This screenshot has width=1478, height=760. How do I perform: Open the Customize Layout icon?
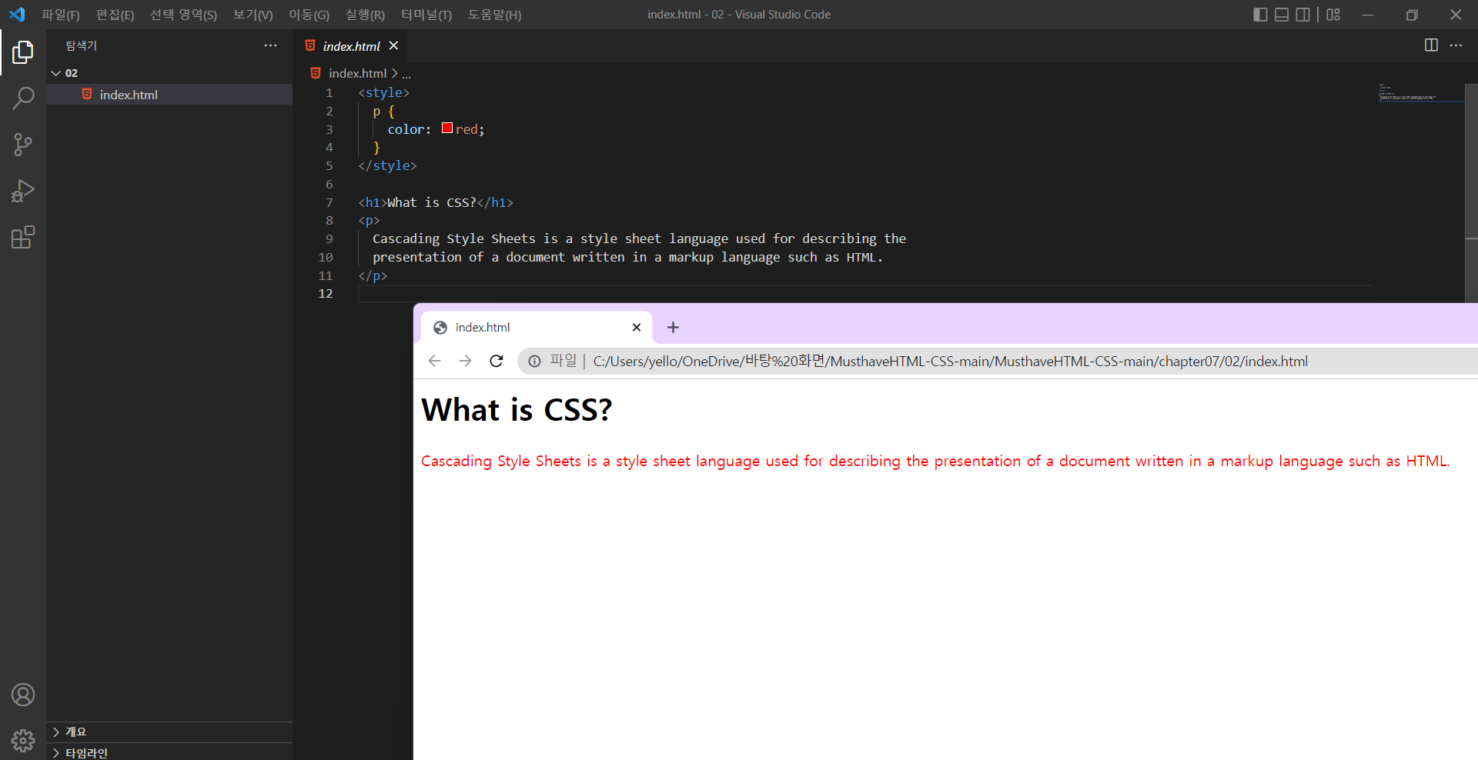point(1333,15)
